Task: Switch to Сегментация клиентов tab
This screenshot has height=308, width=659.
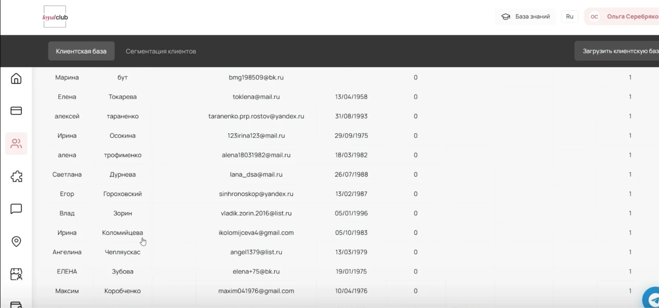Action: [x=161, y=51]
